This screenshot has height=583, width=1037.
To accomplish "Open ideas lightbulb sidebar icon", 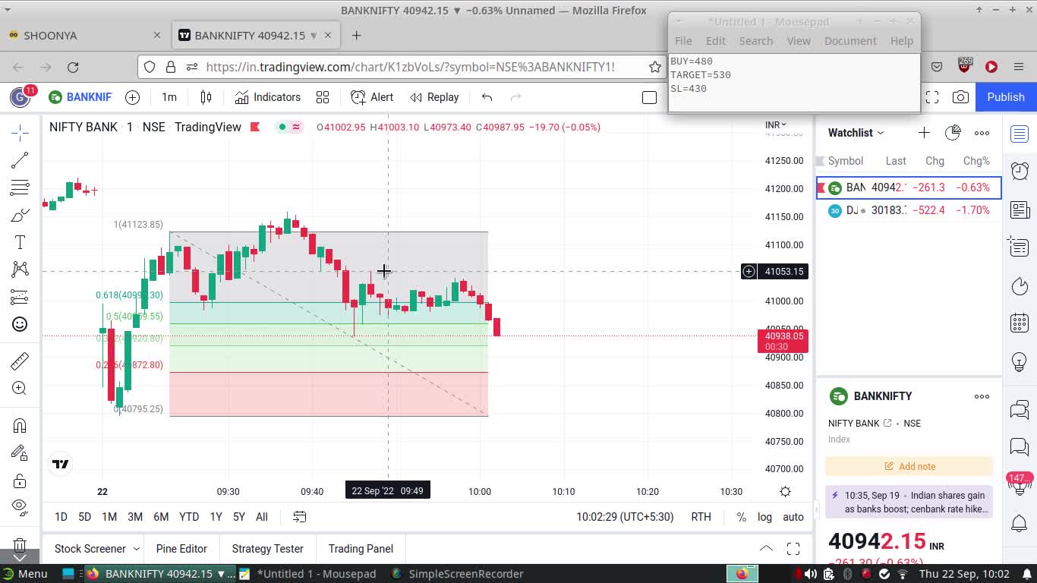I will tap(1020, 362).
